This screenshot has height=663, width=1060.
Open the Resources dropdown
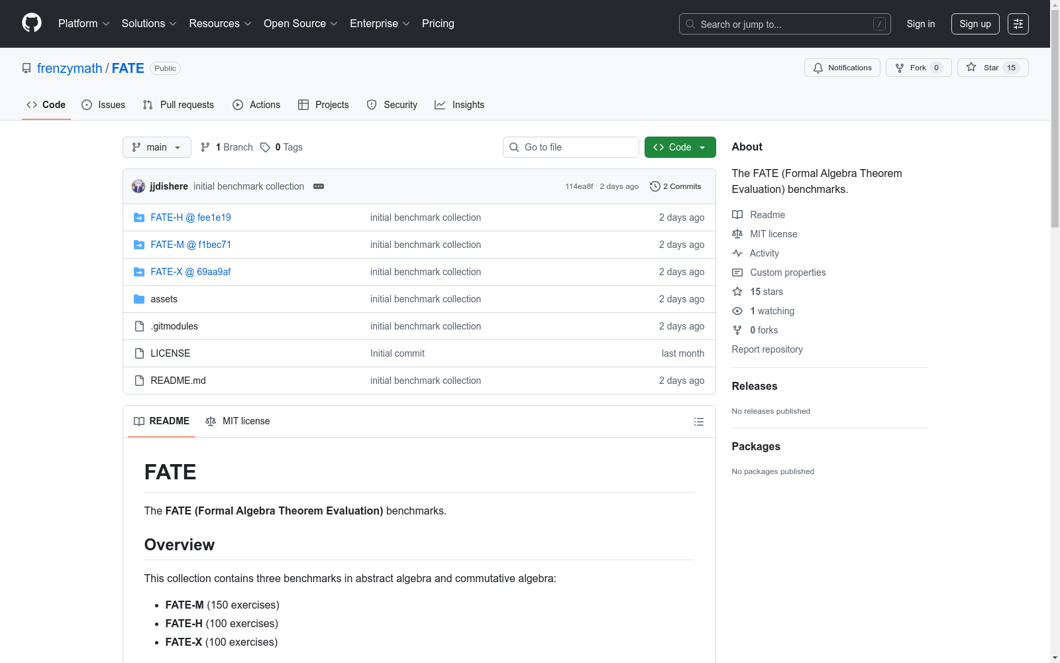coord(220,24)
